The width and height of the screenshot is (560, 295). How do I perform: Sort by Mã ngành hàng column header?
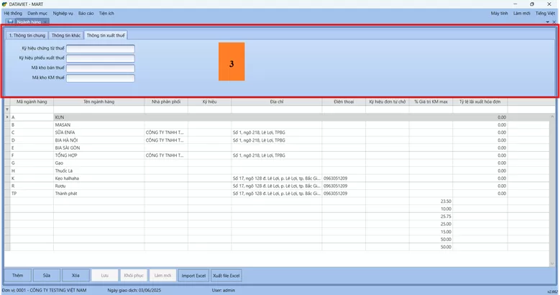click(x=32, y=102)
